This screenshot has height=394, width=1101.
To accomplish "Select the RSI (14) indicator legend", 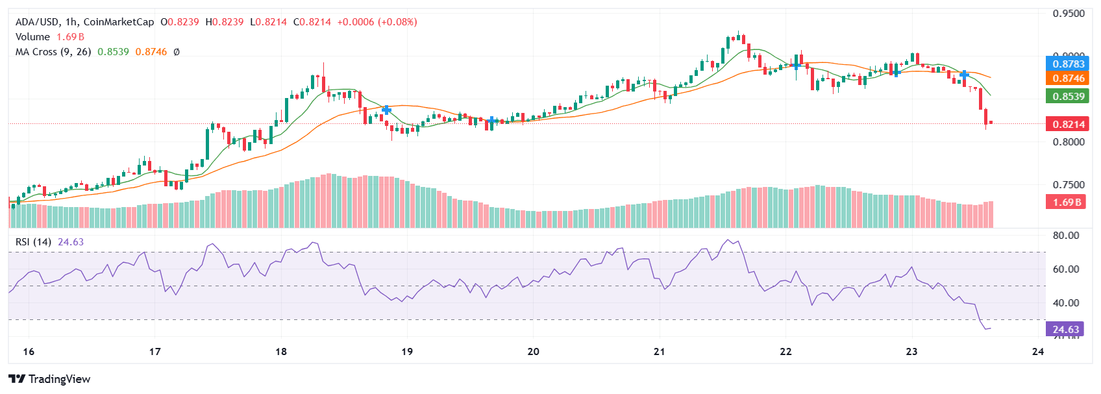I will point(33,242).
